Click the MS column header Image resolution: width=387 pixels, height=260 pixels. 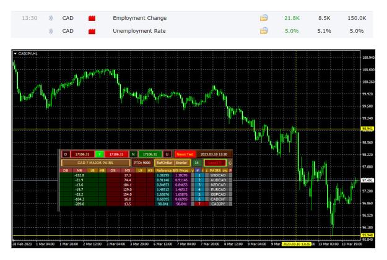128,170
